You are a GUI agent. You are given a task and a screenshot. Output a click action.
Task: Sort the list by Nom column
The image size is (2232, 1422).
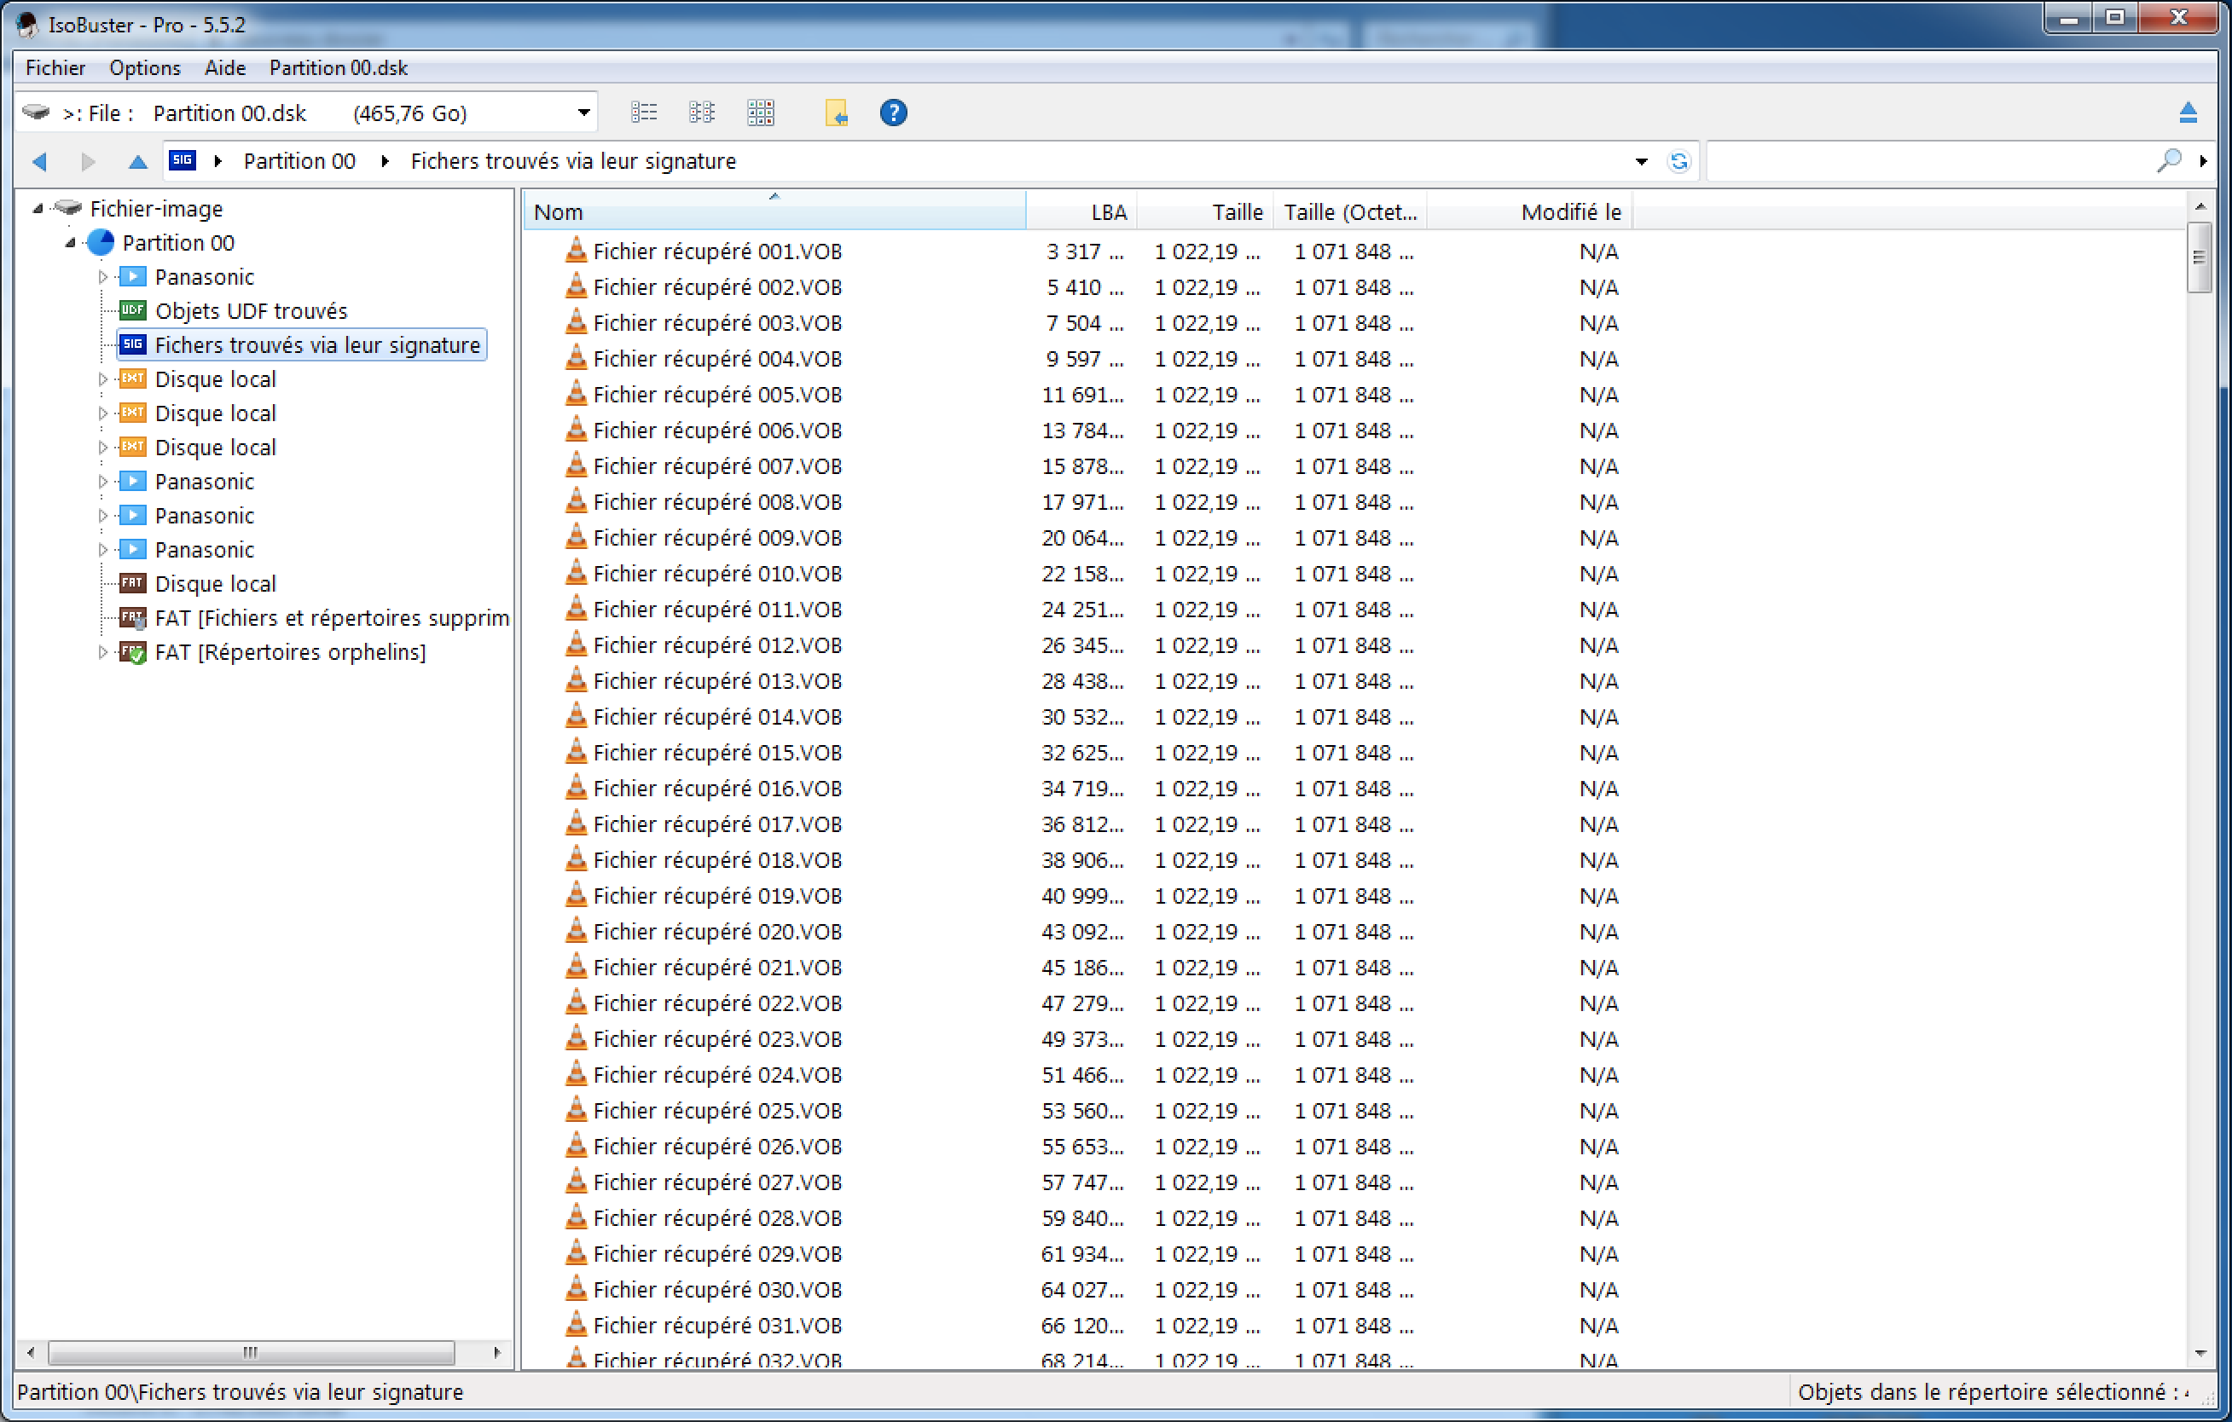coord(775,212)
